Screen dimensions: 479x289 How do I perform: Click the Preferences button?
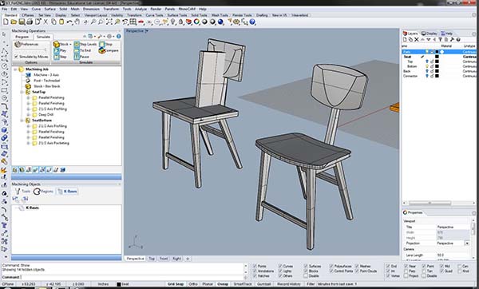pyautogui.click(x=27, y=44)
